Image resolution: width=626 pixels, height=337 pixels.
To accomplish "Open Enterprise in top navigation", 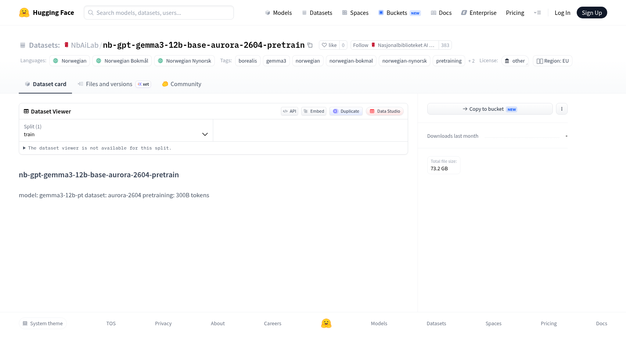I will click(x=478, y=13).
